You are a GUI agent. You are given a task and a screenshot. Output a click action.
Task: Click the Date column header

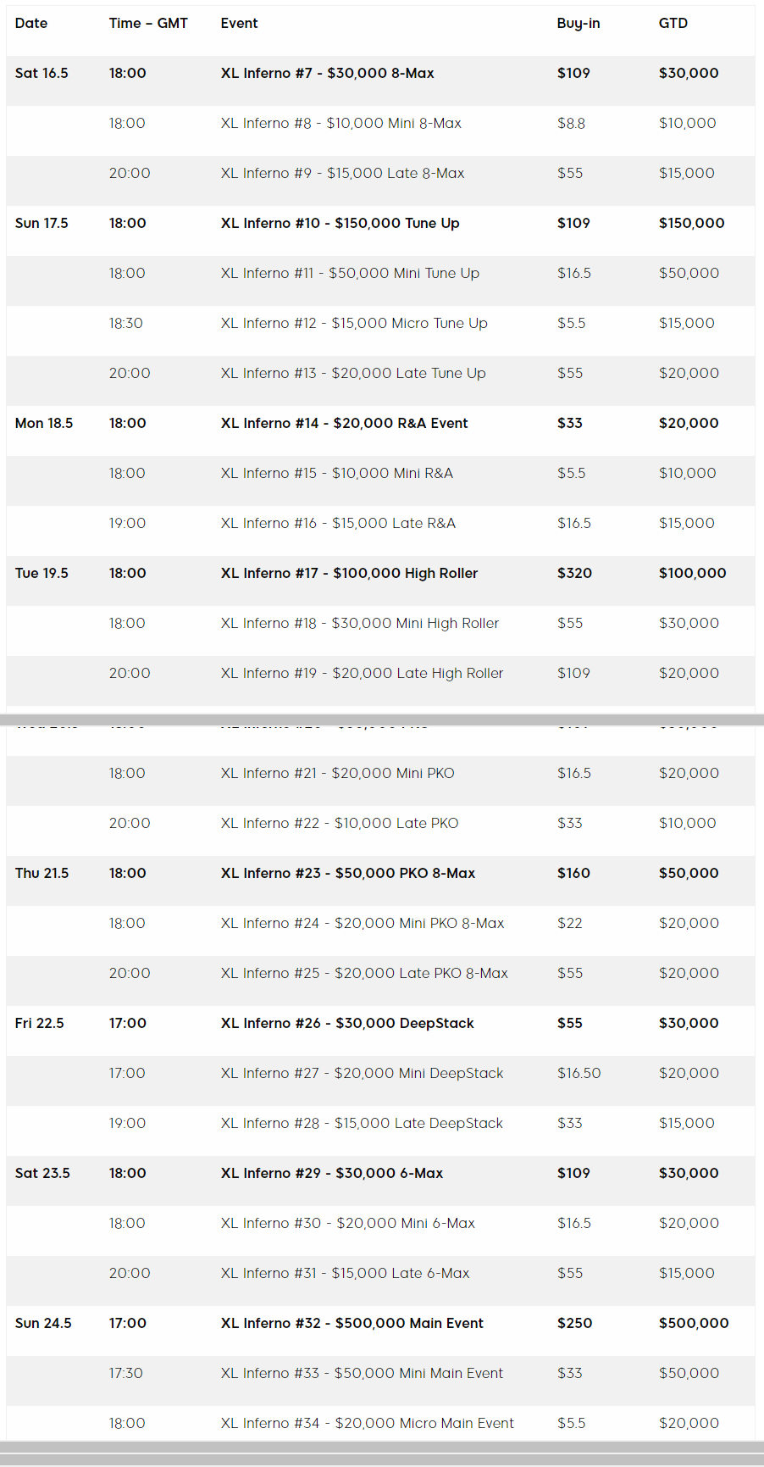[x=31, y=23]
